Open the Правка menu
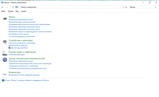This screenshot has width=159, height=97. (x=10, y=11)
